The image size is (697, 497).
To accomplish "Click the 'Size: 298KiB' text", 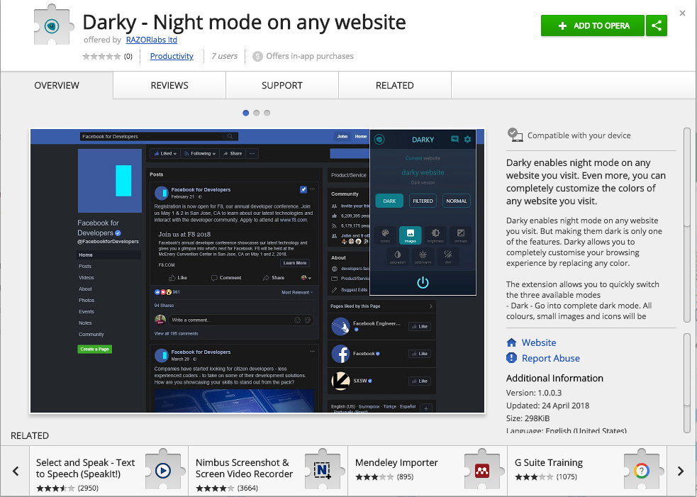I will [x=528, y=418].
